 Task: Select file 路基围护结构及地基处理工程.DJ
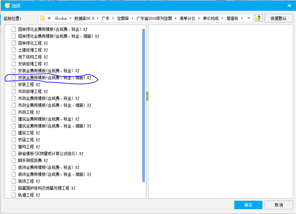[x=47, y=188]
